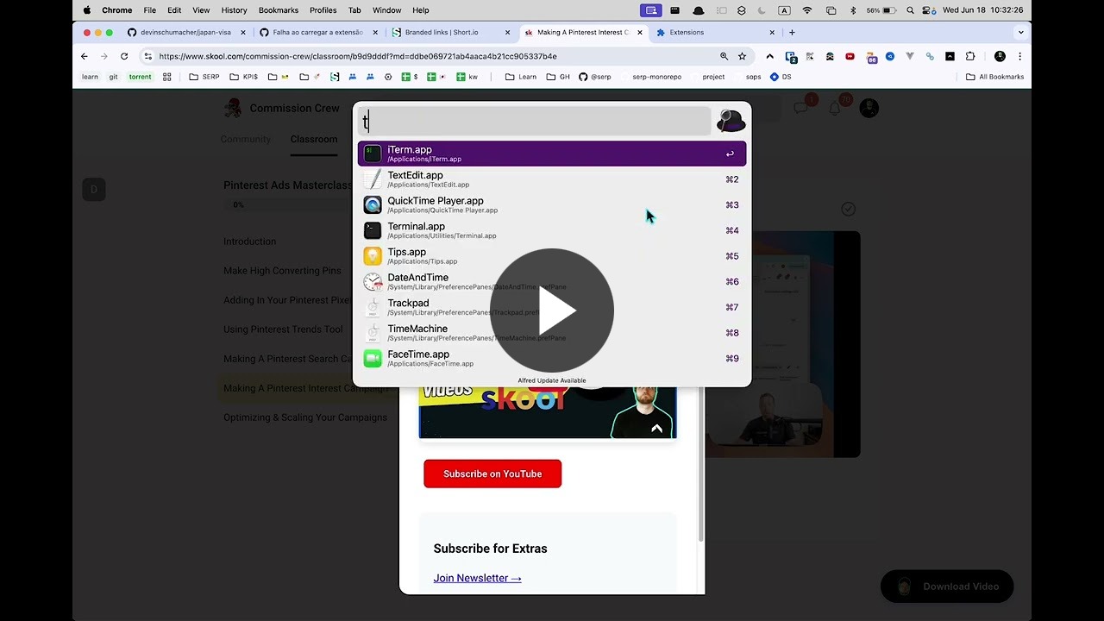Viewport: 1104px width, 621px height.
Task: Open the Bookmarks menu in menu bar
Action: (278, 10)
